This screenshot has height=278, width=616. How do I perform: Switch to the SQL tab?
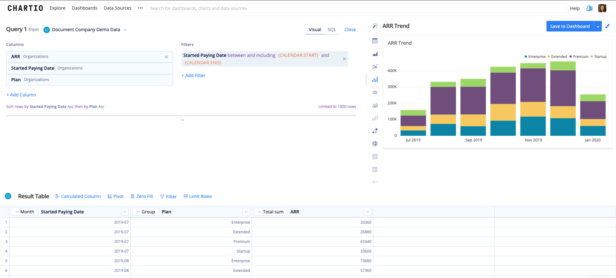coord(331,30)
